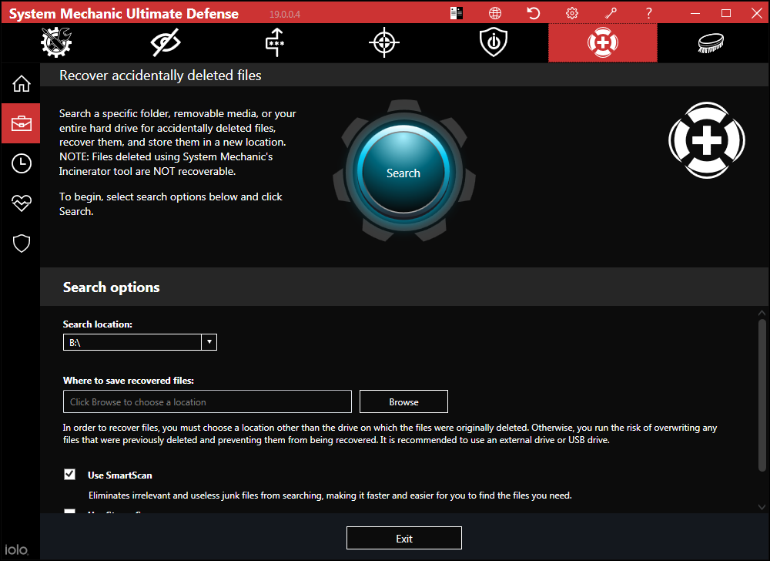
Task: Open the power shield protection category
Action: tap(494, 42)
